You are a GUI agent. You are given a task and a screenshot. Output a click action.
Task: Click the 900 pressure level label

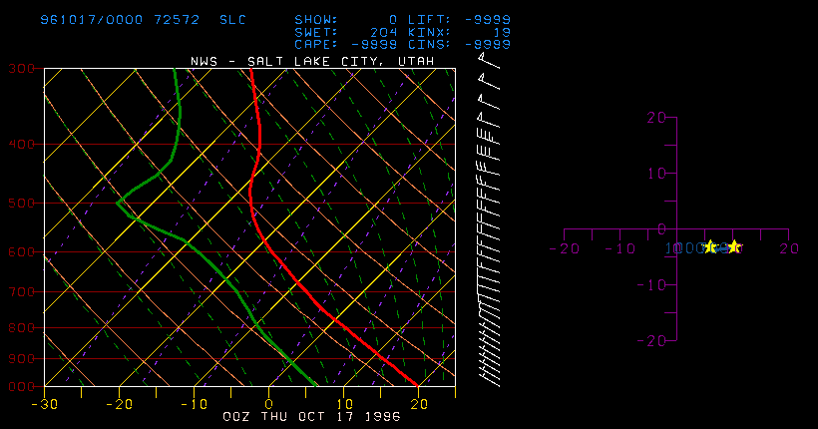(x=21, y=358)
